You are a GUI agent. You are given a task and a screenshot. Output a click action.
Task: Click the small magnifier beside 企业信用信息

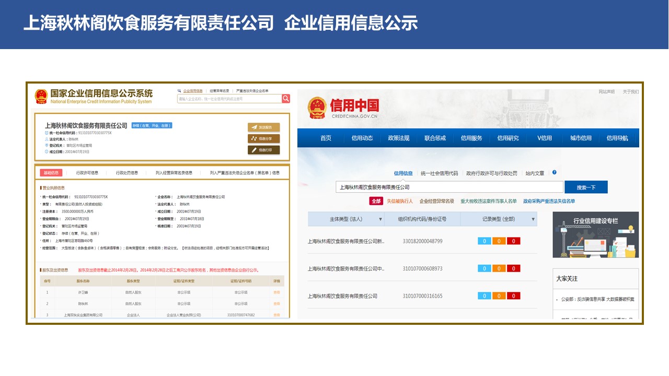point(179,91)
